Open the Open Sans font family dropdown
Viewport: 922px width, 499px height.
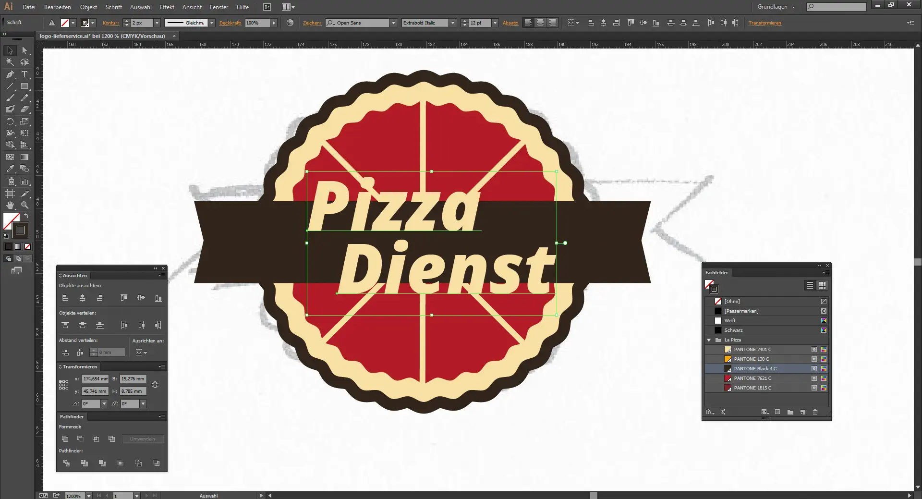393,23
